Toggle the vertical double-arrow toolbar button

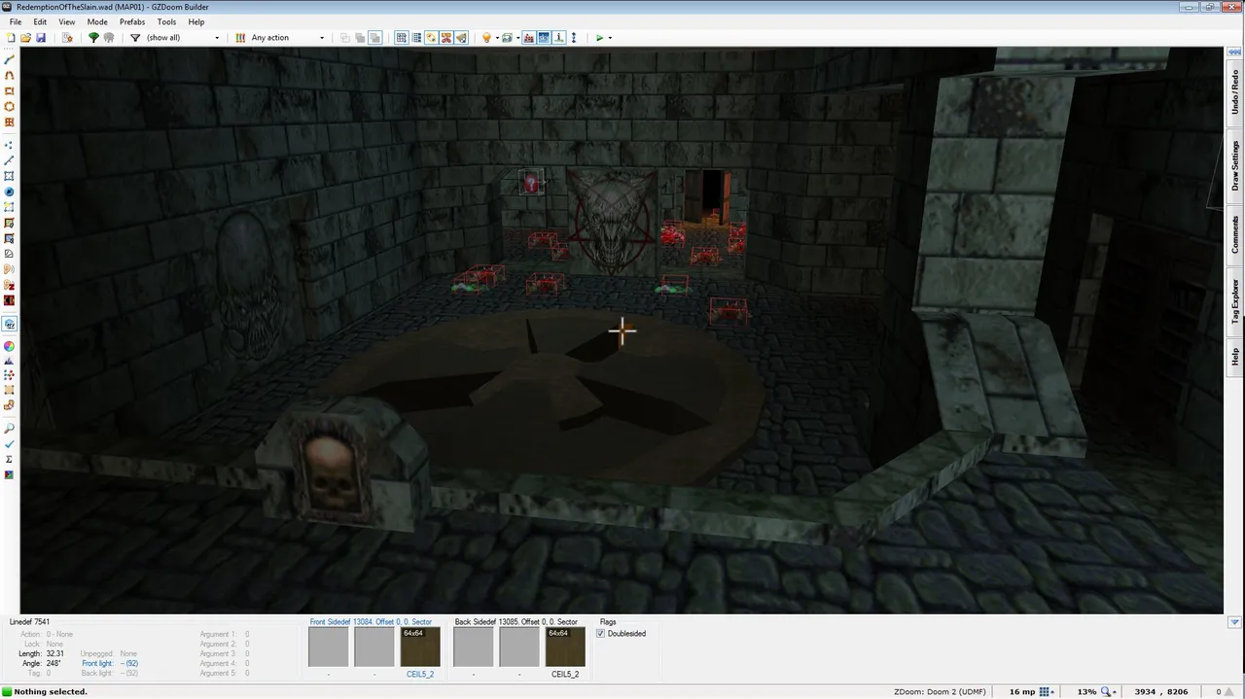pyautogui.click(x=574, y=38)
